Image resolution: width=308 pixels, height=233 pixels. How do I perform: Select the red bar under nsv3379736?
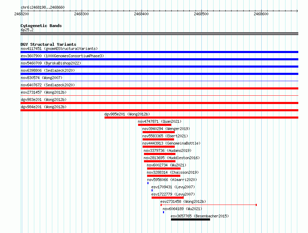point(160,154)
